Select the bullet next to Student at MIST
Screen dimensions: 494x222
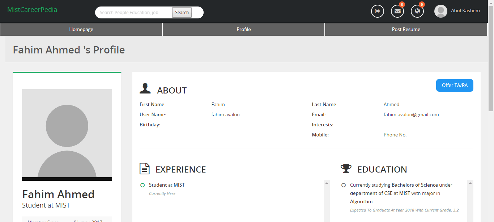click(x=143, y=185)
